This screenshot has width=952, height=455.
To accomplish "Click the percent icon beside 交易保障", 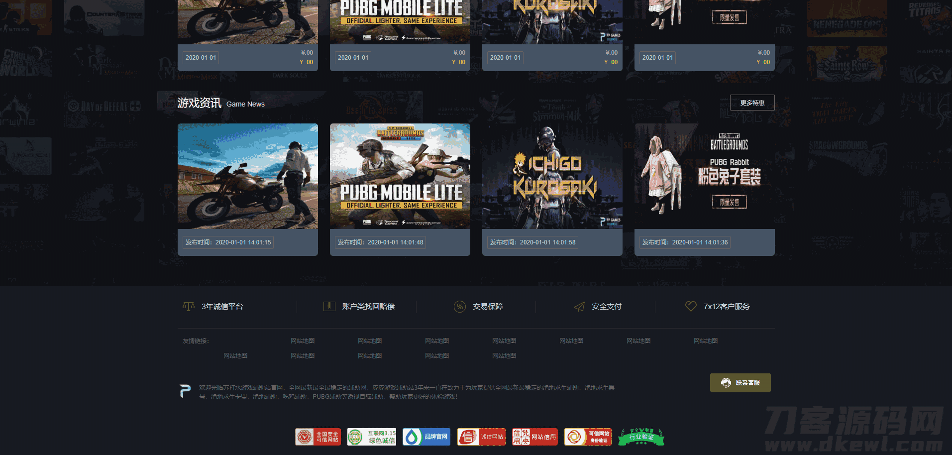I will (460, 307).
